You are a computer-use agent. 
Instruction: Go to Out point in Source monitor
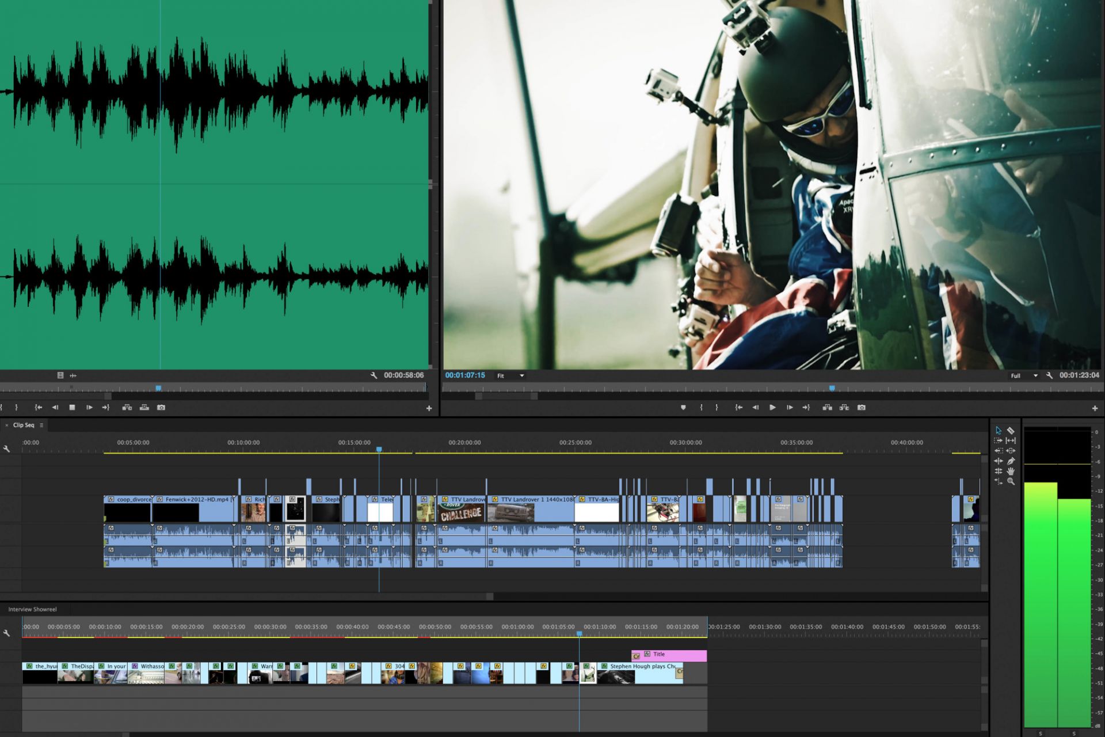click(106, 408)
